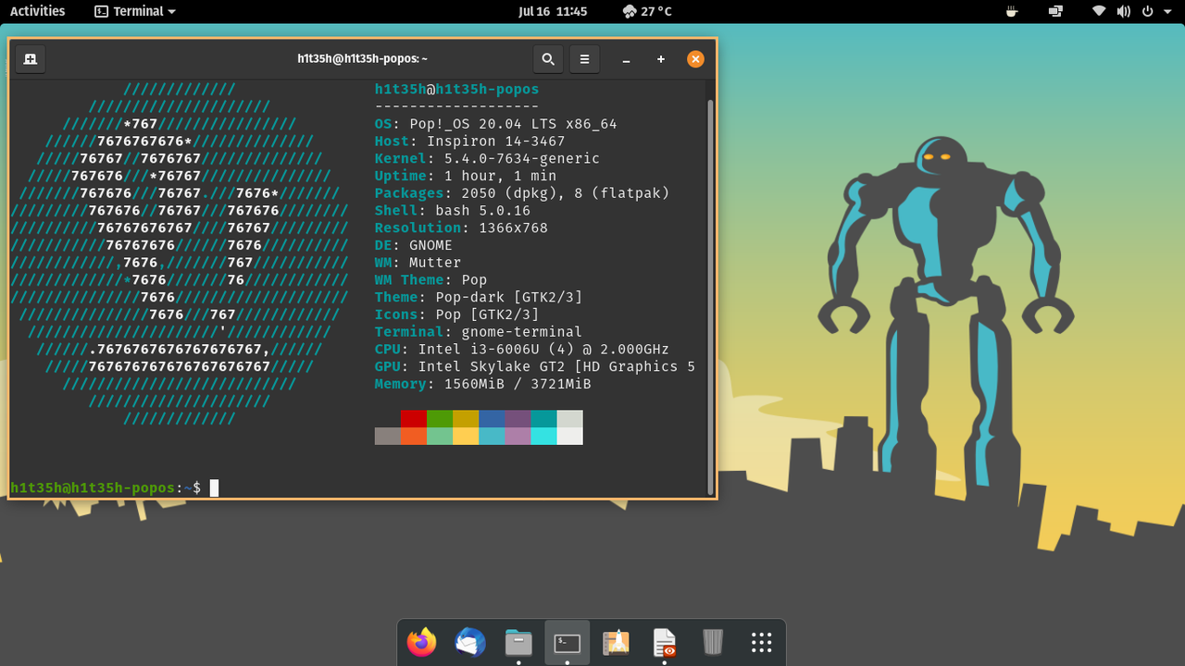Click the "Theme: Pop-dark [GTK2/3]" line

(479, 297)
